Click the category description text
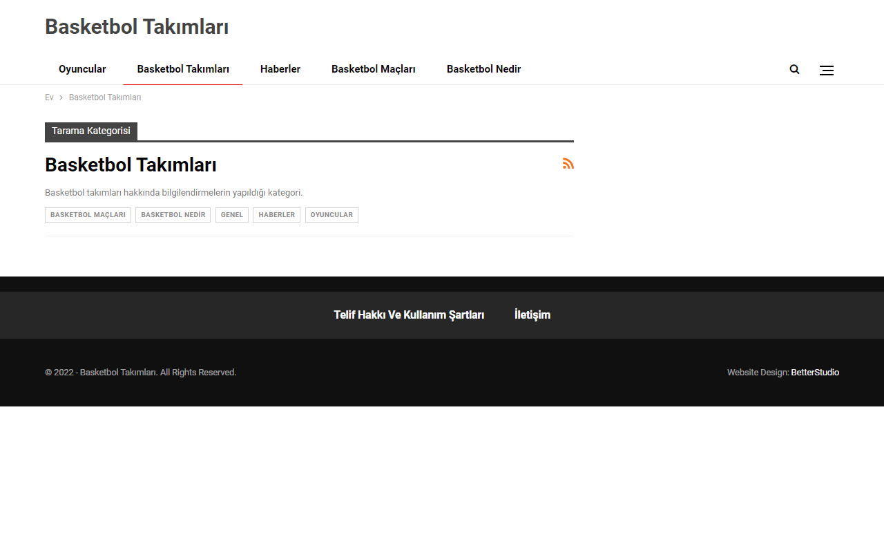 [174, 193]
